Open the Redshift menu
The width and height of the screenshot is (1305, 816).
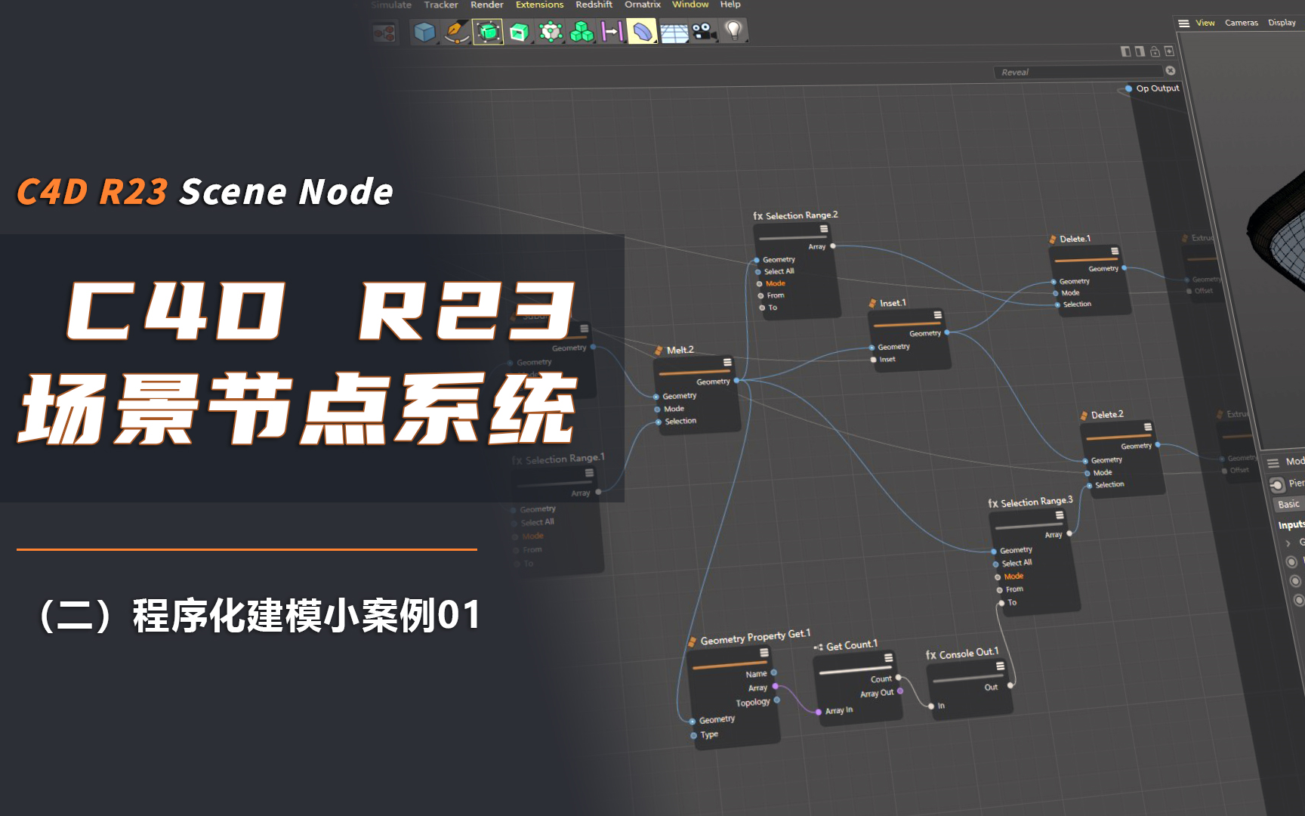[594, 5]
